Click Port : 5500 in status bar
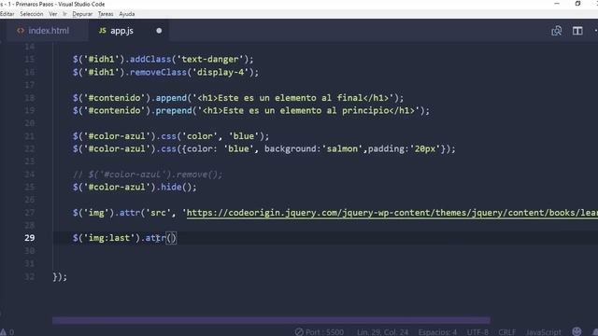598x336 pixels. 320,332
